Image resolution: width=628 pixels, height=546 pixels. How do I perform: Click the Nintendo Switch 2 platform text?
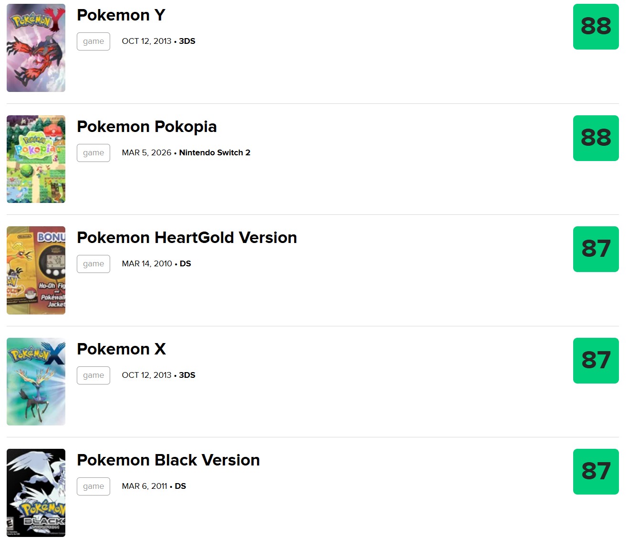(215, 152)
